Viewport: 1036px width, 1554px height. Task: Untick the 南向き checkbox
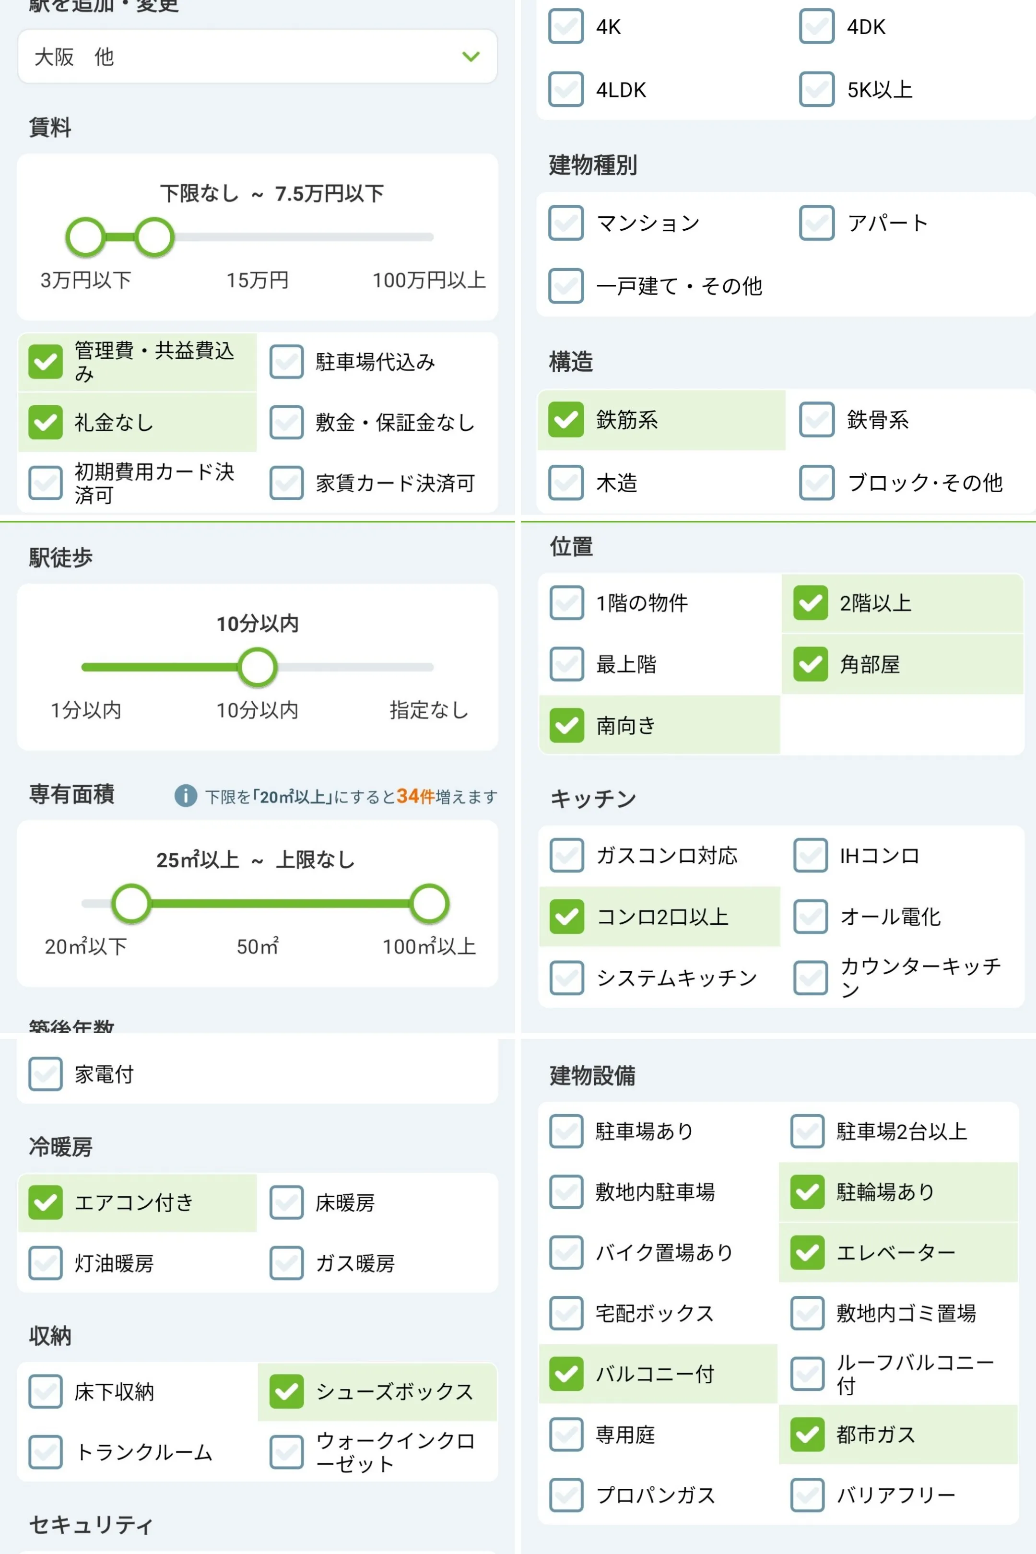click(x=566, y=726)
